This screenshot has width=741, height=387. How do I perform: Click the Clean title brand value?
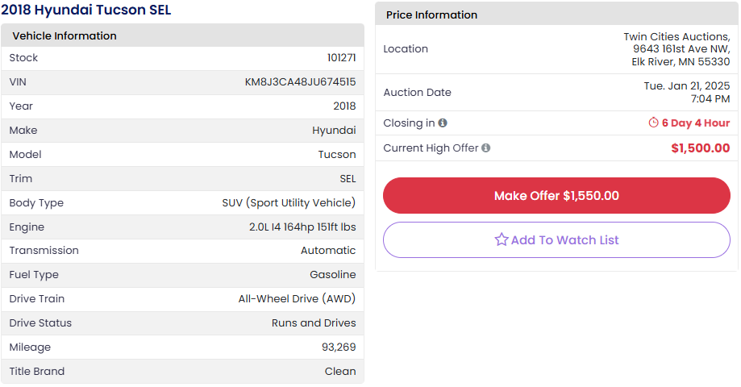339,372
